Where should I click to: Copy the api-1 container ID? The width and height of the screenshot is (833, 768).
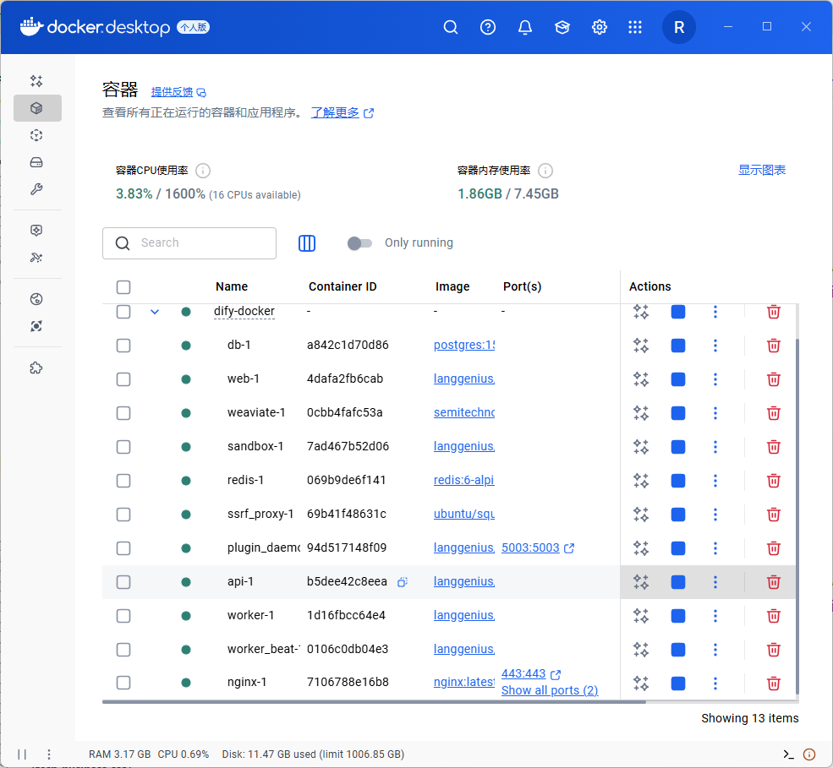pyautogui.click(x=403, y=582)
